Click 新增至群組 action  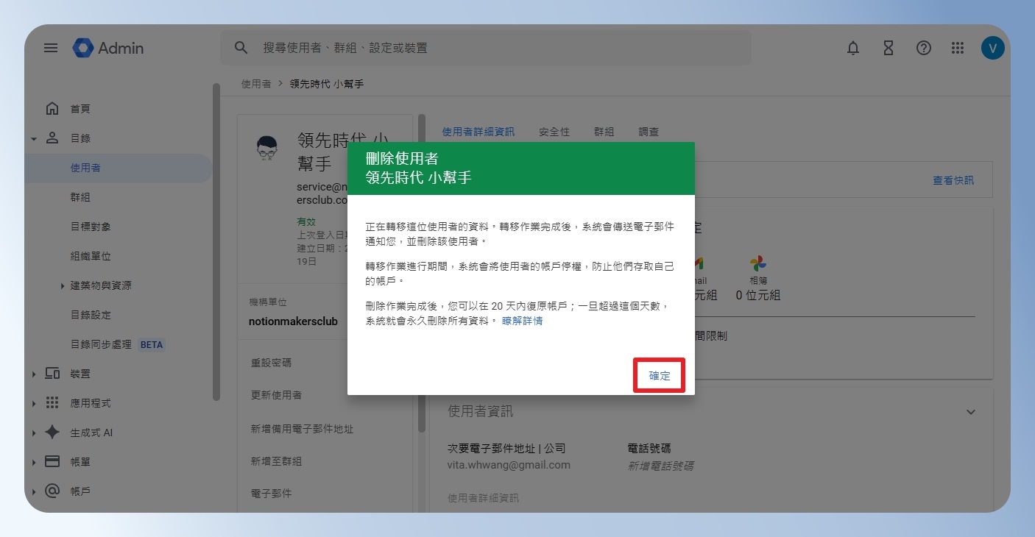pos(276,461)
